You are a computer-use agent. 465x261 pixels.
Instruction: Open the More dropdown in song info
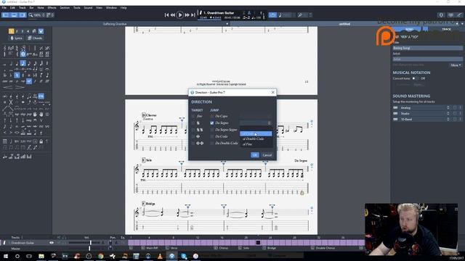(x=456, y=65)
